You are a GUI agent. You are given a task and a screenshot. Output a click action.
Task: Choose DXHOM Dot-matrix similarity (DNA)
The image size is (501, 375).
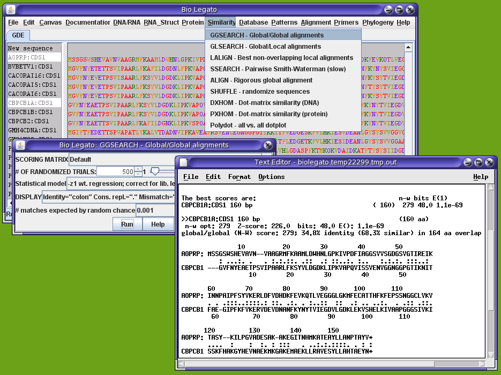pyautogui.click(x=283, y=103)
